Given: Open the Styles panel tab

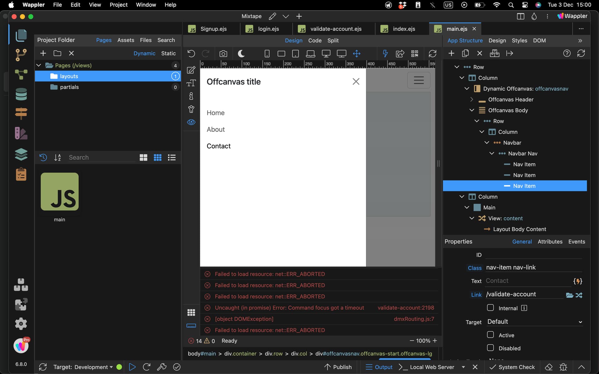Looking at the screenshot, I should pos(519,41).
